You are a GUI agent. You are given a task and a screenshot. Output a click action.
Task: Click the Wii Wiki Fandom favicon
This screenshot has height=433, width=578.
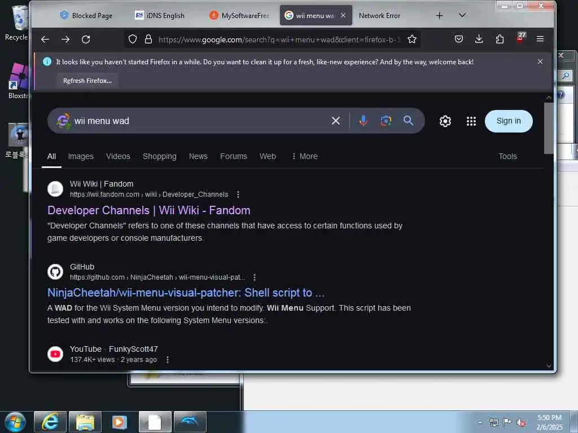click(x=55, y=189)
